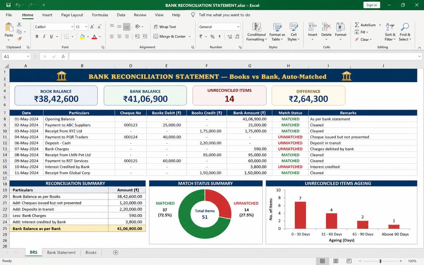Open the font name dropdown
Screen dimensions: 424x265
pyautogui.click(x=72, y=27)
